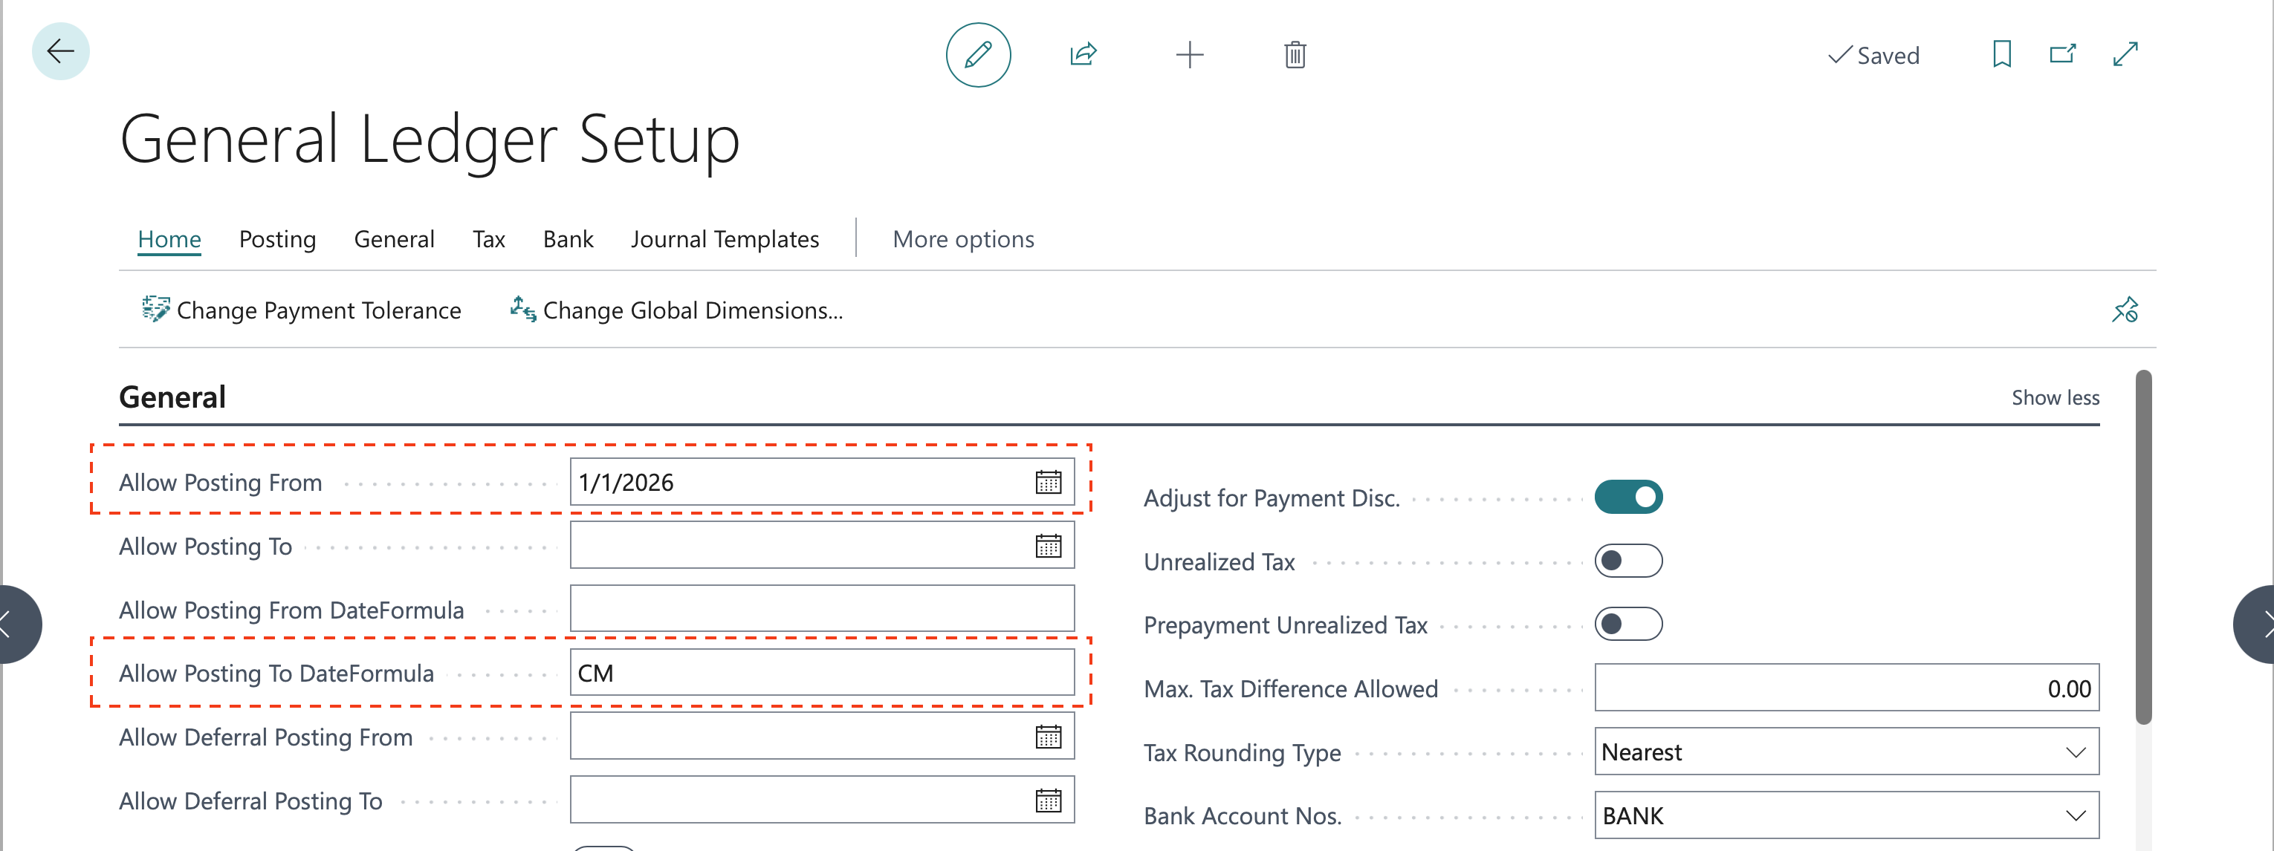
Task: Enable Prepayment Unrealized Tax toggle
Action: (x=1627, y=625)
